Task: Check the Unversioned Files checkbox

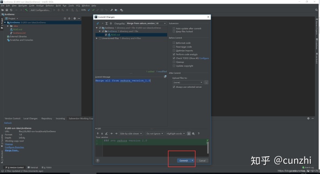Action: 100,38
